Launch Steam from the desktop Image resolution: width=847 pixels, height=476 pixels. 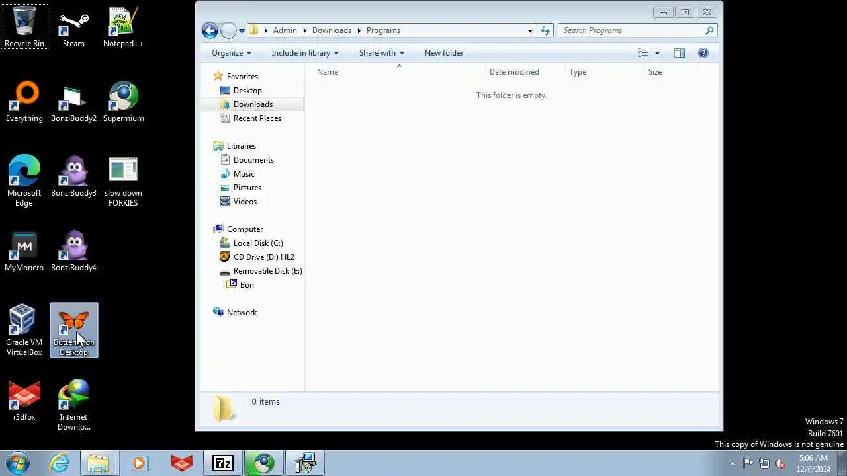pyautogui.click(x=73, y=27)
